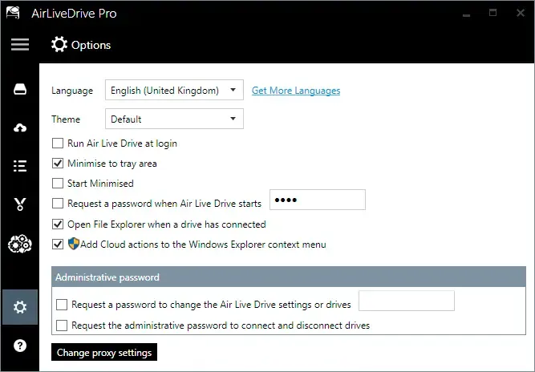
Task: Open the multi-gear icon in the sidebar
Action: [20, 244]
